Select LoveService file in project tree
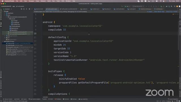 coord(16,25)
